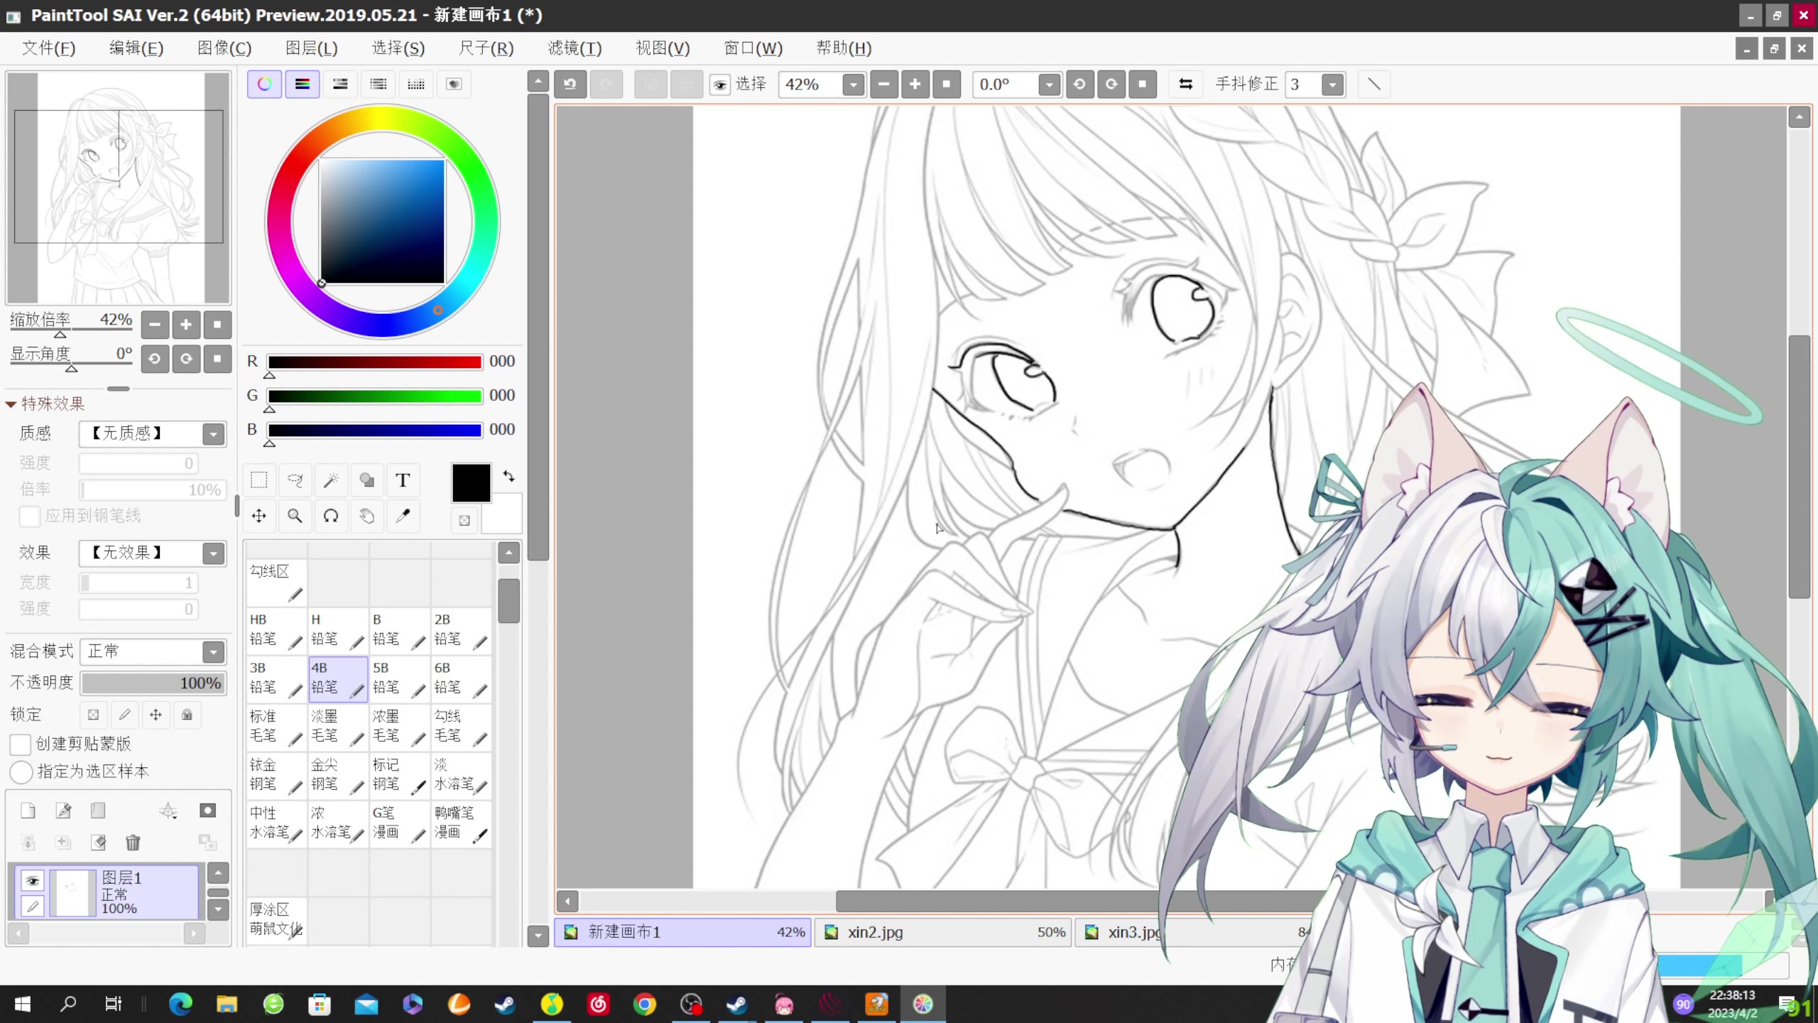Image resolution: width=1818 pixels, height=1023 pixels.
Task: Select the text tool
Action: pos(403,481)
